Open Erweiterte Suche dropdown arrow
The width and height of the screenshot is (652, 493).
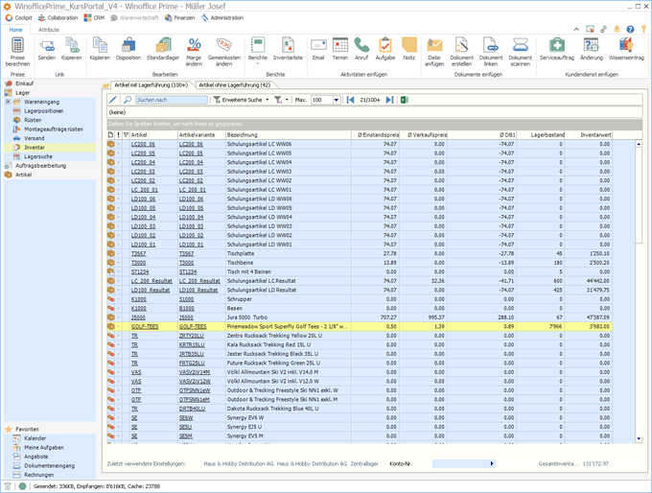267,100
